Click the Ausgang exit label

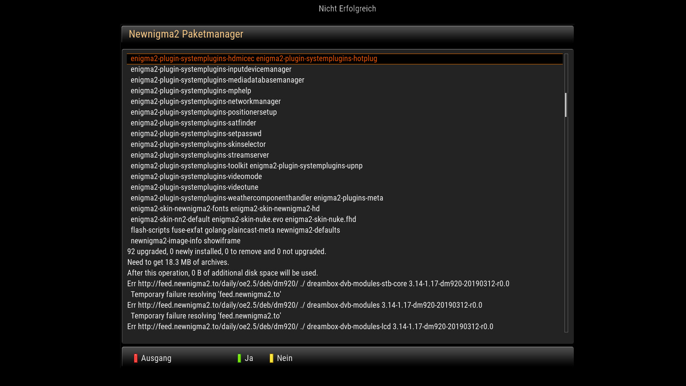[x=156, y=358]
